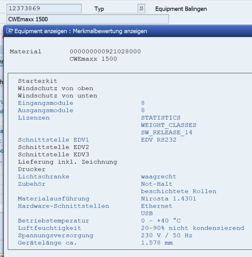
Task: Click the CWEmaxx 1500 description field
Action: click(x=88, y=19)
